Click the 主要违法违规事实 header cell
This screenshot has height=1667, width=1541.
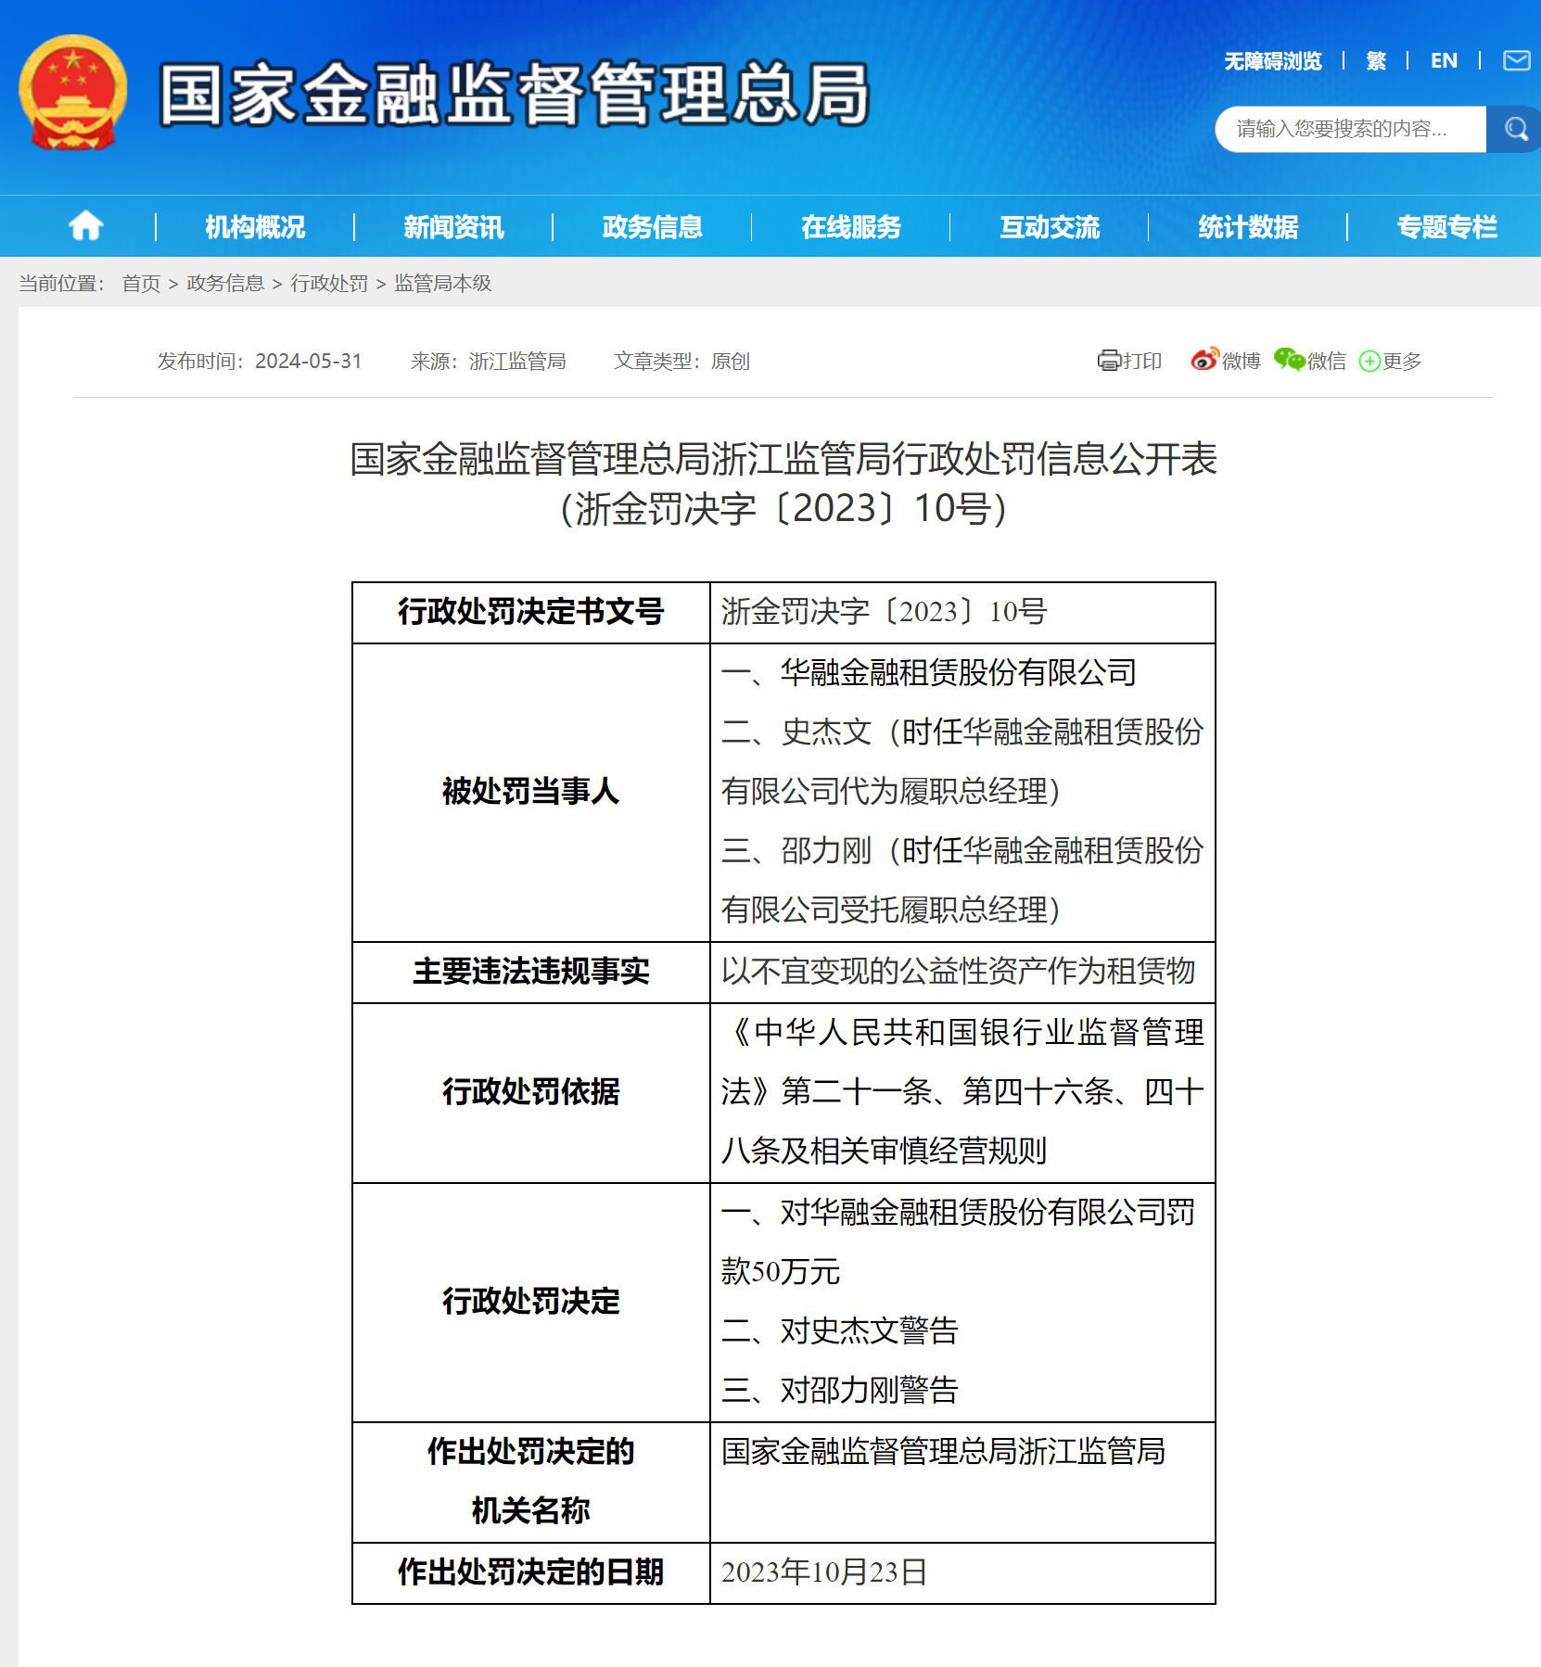click(530, 972)
